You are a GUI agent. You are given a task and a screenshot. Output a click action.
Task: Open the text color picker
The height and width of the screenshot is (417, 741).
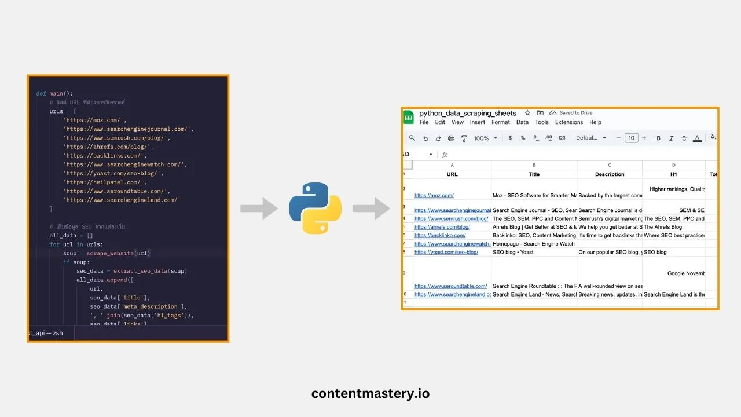point(698,138)
